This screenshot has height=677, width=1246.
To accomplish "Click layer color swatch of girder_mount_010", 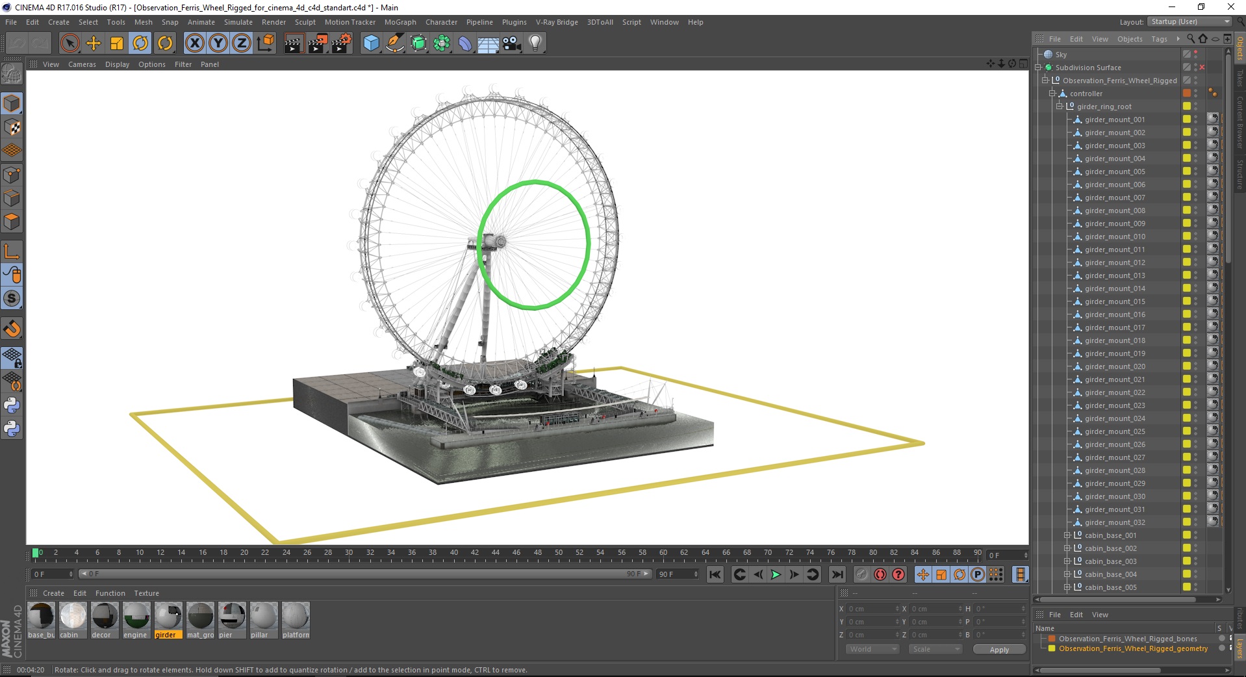I will [x=1187, y=236].
